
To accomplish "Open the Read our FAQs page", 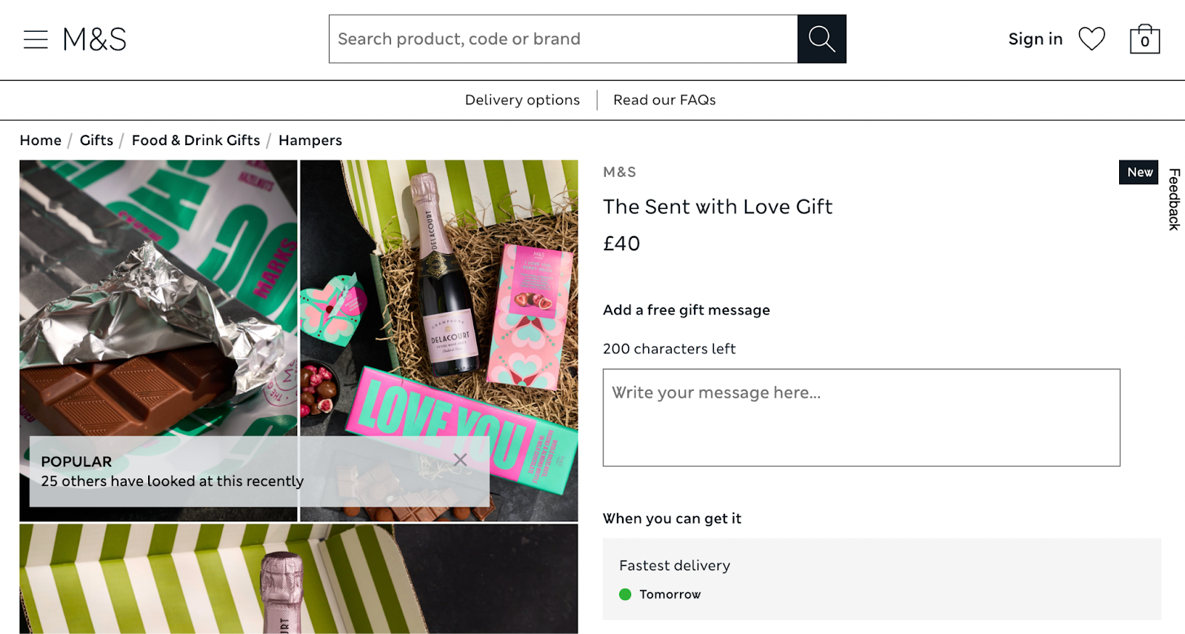I will pos(664,99).
